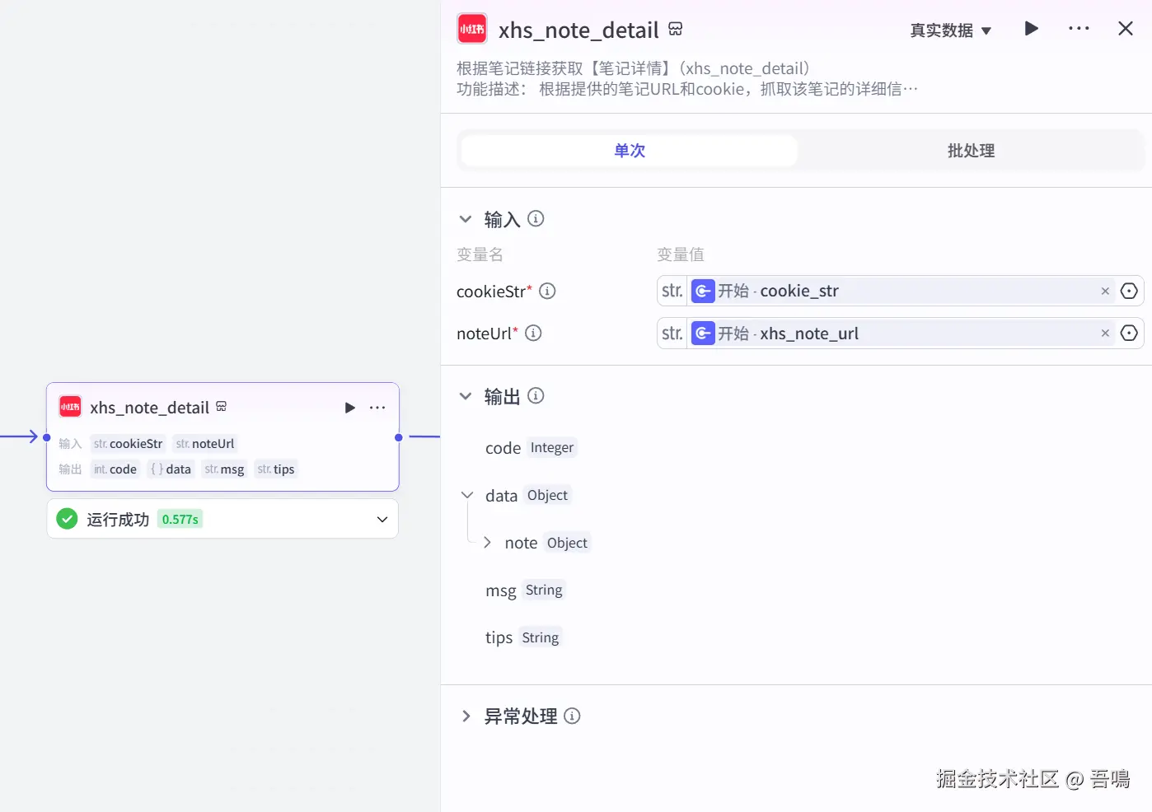The image size is (1152, 812).
Task: Run the node with panel play button
Action: (x=1031, y=29)
